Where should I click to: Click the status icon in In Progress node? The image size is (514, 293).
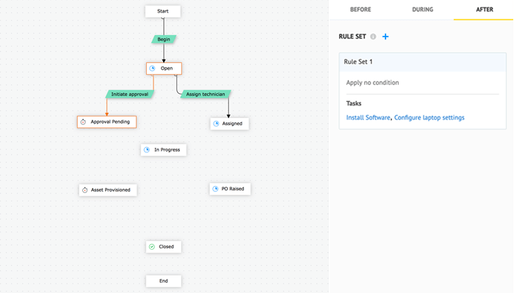click(148, 149)
